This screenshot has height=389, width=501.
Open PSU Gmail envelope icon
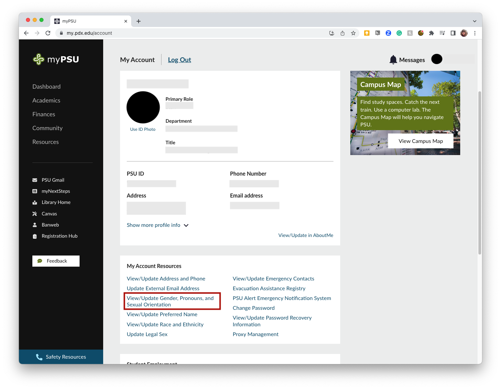[35, 180]
